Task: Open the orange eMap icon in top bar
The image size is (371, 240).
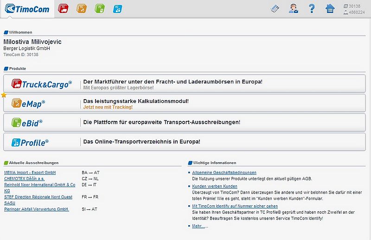Action: coord(82,8)
